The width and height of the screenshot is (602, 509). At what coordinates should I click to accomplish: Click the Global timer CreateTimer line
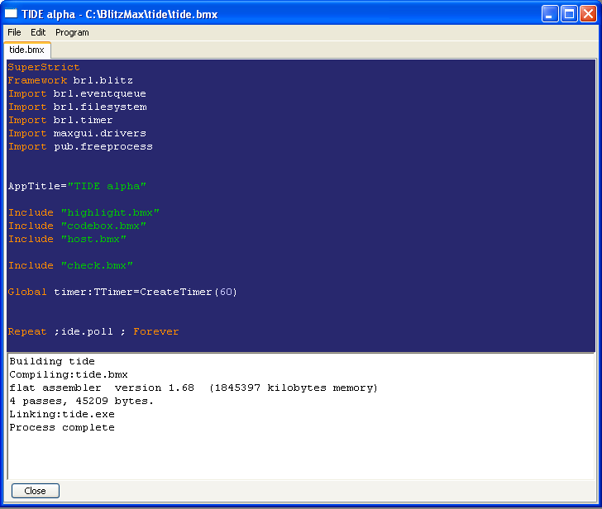(x=122, y=293)
